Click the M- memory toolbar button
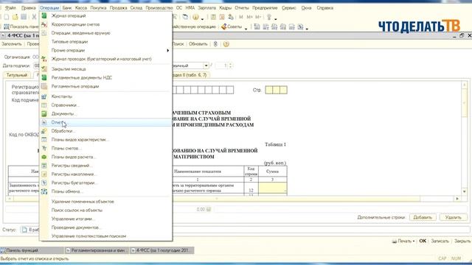The image size is (472, 265). point(258,18)
